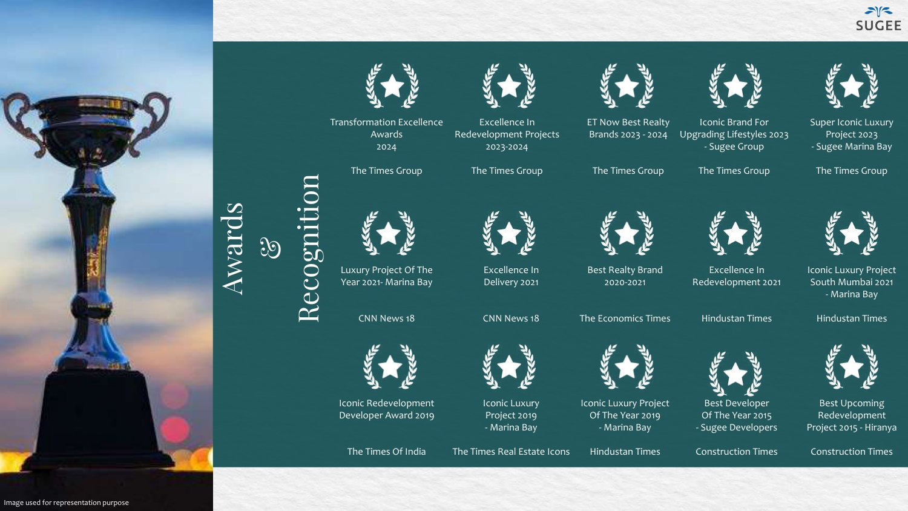Image resolution: width=908 pixels, height=511 pixels.
Task: Click "CNN News 18" under Excellence In Delivery 2021
Action: click(x=511, y=318)
